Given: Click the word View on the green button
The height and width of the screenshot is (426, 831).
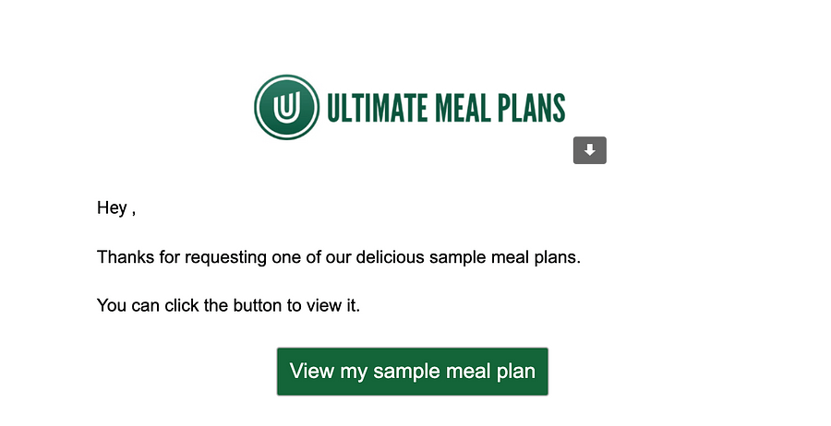Looking at the screenshot, I should click(x=310, y=372).
